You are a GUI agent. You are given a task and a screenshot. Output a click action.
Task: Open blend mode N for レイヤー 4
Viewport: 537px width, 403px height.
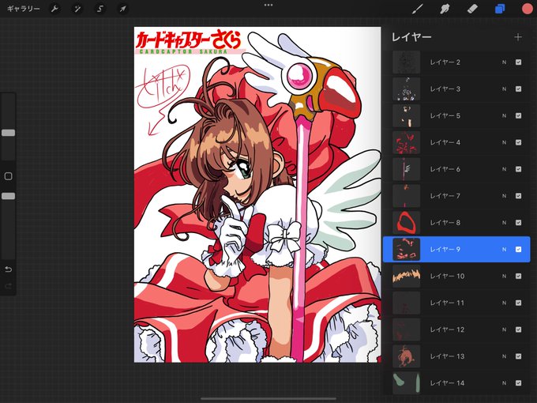tap(504, 142)
